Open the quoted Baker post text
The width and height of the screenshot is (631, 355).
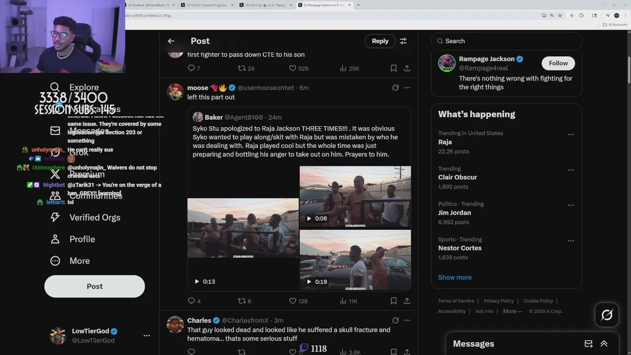[295, 142]
